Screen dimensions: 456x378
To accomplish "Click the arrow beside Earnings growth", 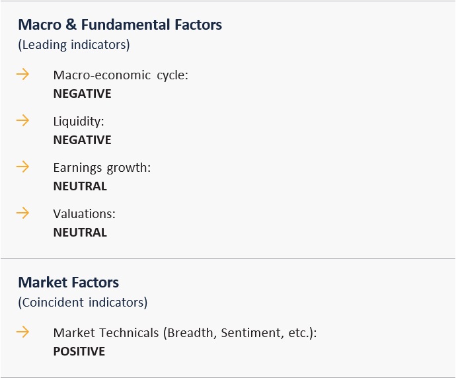I will [x=23, y=167].
